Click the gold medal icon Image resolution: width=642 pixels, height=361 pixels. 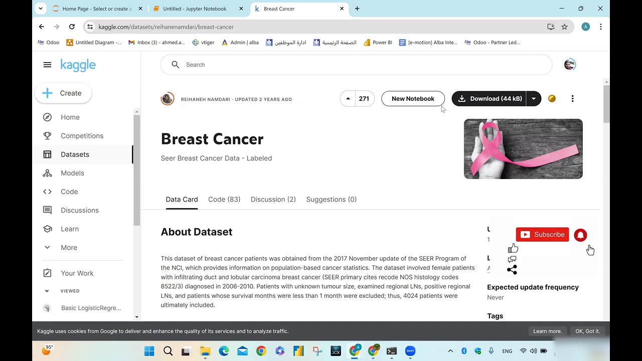click(552, 99)
